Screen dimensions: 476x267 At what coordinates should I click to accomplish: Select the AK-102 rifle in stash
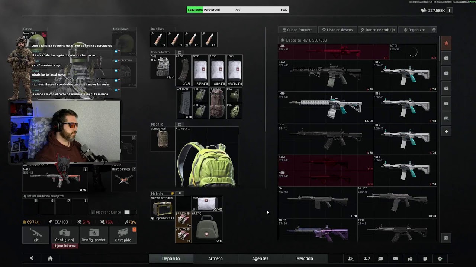coord(397,202)
